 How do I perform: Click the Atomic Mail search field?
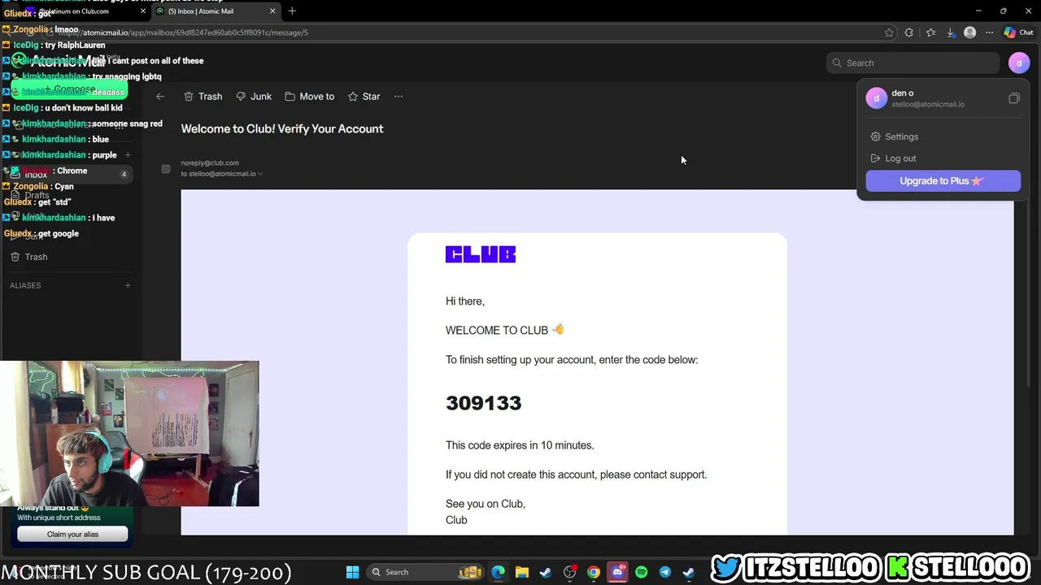coord(913,63)
